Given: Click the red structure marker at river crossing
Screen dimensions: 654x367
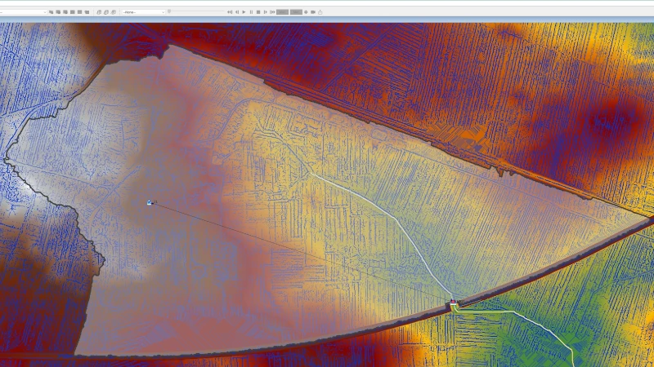Looking at the screenshot, I should [453, 303].
